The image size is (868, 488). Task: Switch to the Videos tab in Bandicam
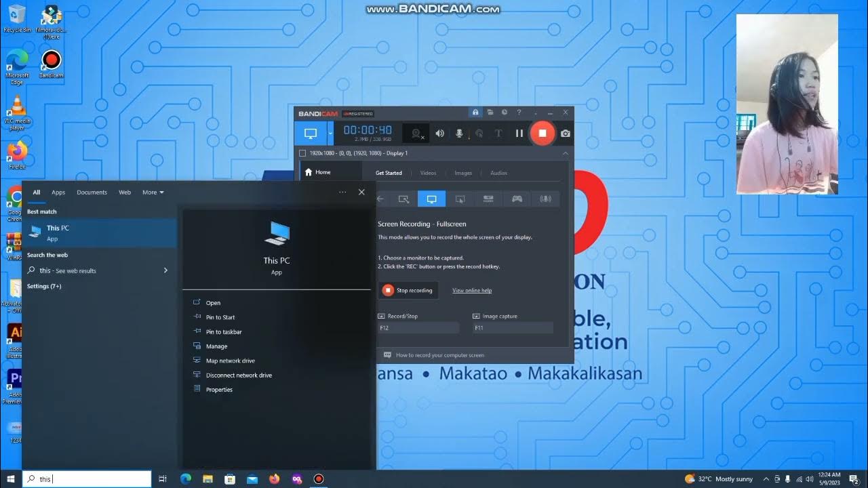tap(428, 173)
